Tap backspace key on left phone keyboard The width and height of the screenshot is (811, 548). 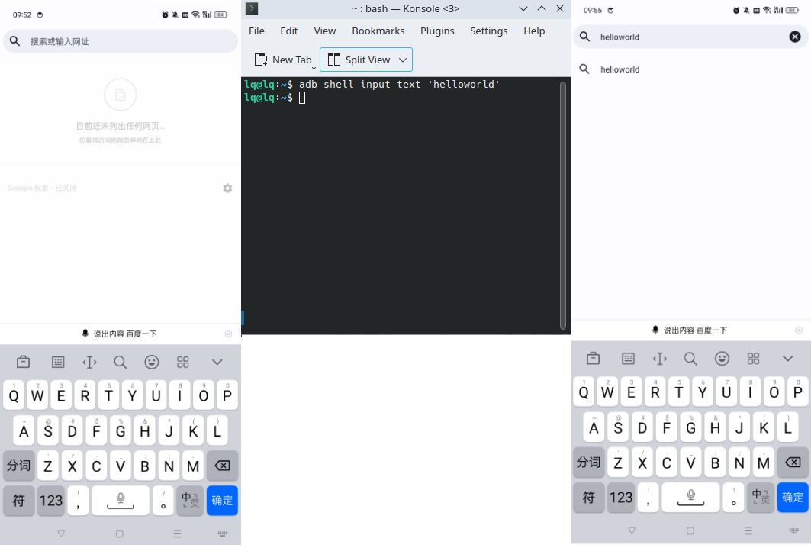coord(223,466)
